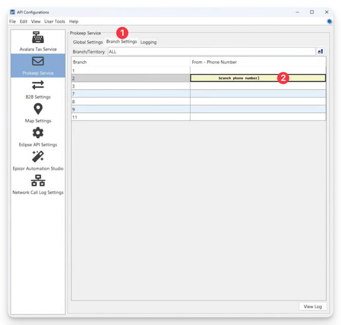The height and width of the screenshot is (325, 341).
Task: Click the phone number cell for branch 2
Action: click(258, 78)
